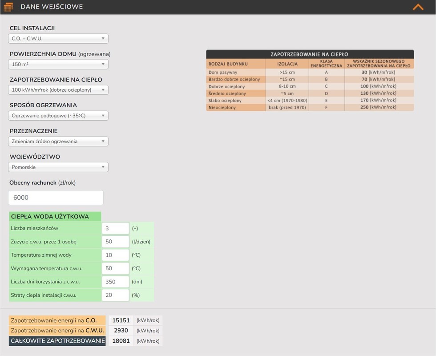
Task: Click the calculator icon beside Dane Wejściowe
Action: [x=8, y=7]
